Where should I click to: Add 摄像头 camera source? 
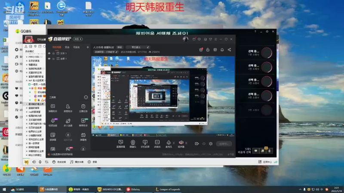tap(133, 144)
